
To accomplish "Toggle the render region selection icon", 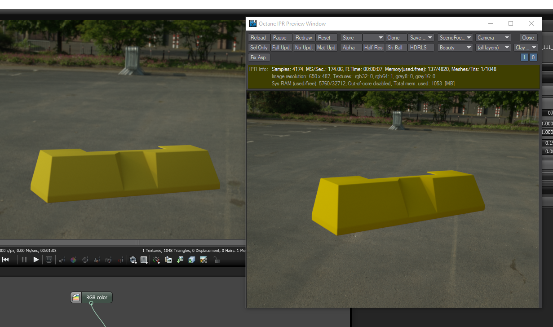I will click(120, 260).
